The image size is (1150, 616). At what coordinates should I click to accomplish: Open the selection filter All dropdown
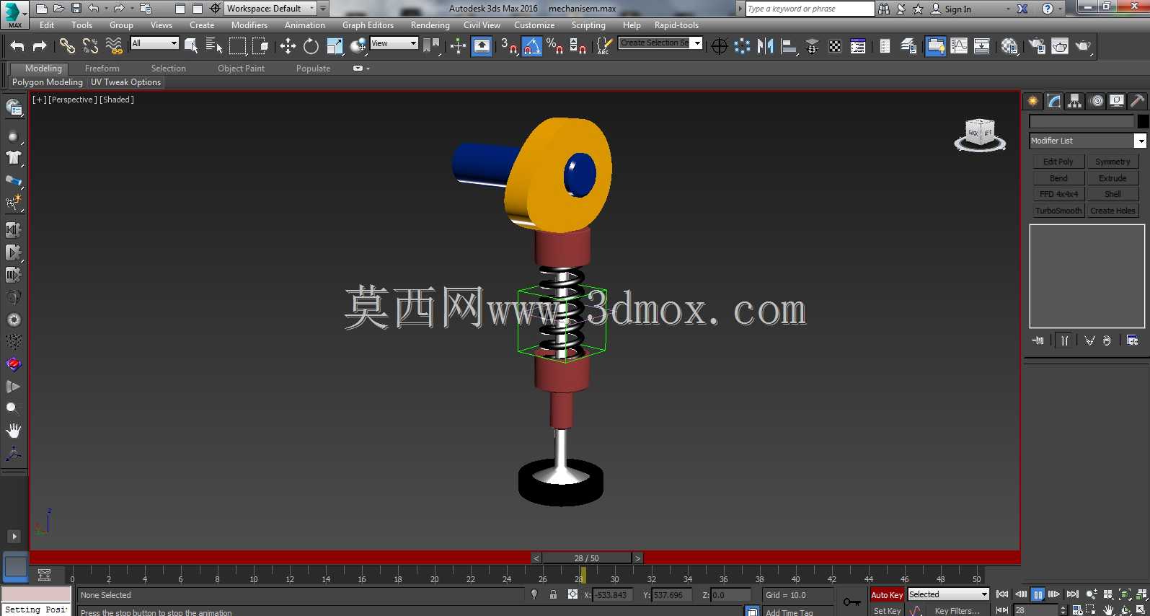[x=154, y=43]
